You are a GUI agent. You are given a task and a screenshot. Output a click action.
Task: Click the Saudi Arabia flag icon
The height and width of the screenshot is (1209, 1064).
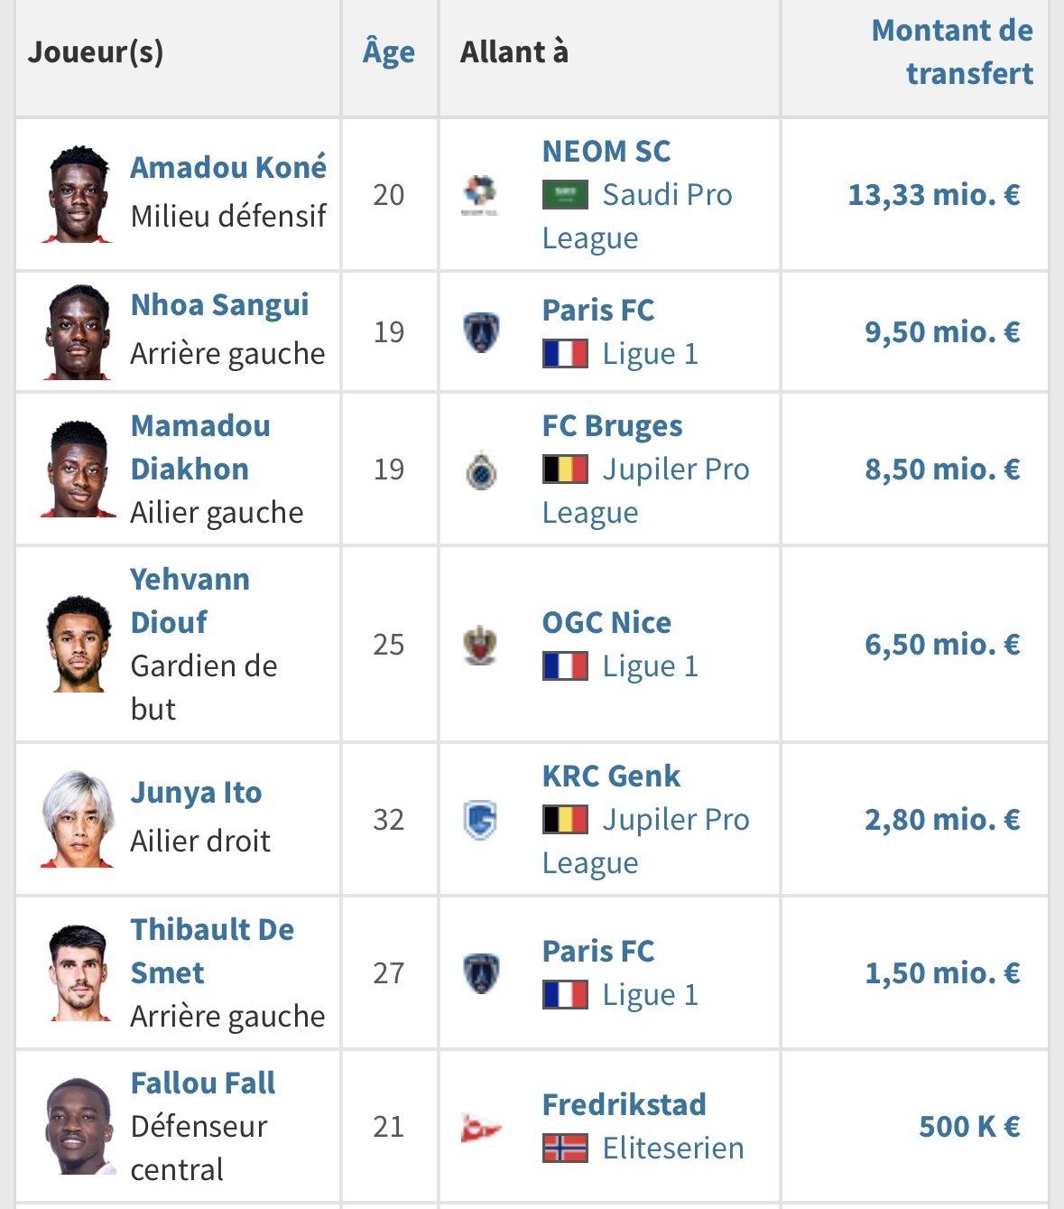[565, 195]
